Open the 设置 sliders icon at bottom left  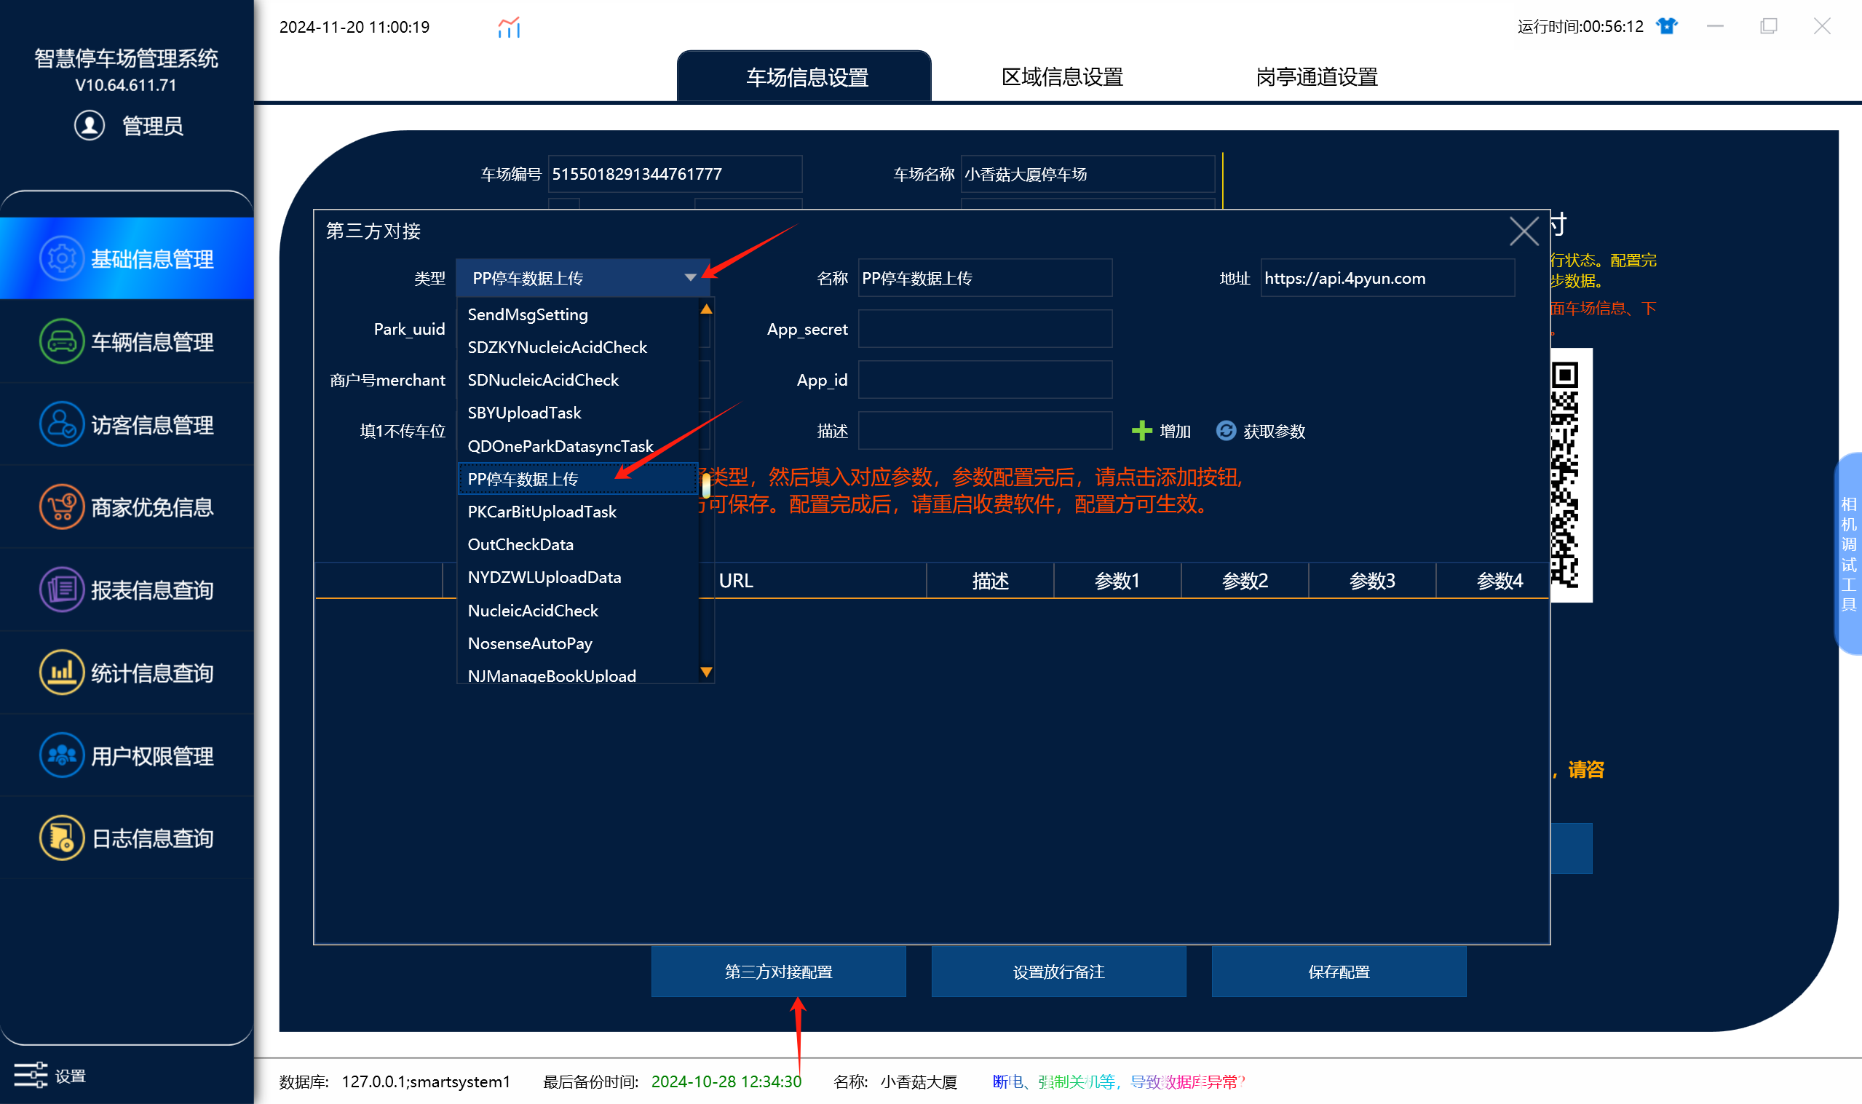[31, 1075]
